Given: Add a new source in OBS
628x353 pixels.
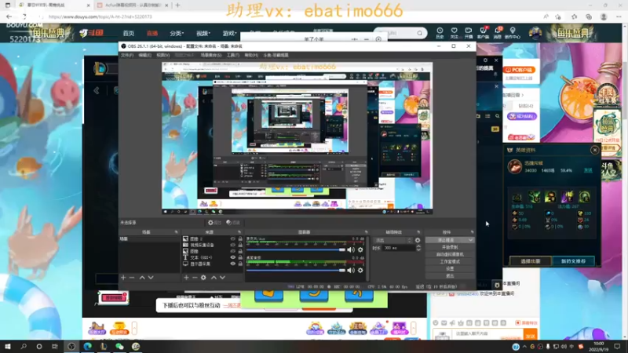Looking at the screenshot, I should click(186, 278).
